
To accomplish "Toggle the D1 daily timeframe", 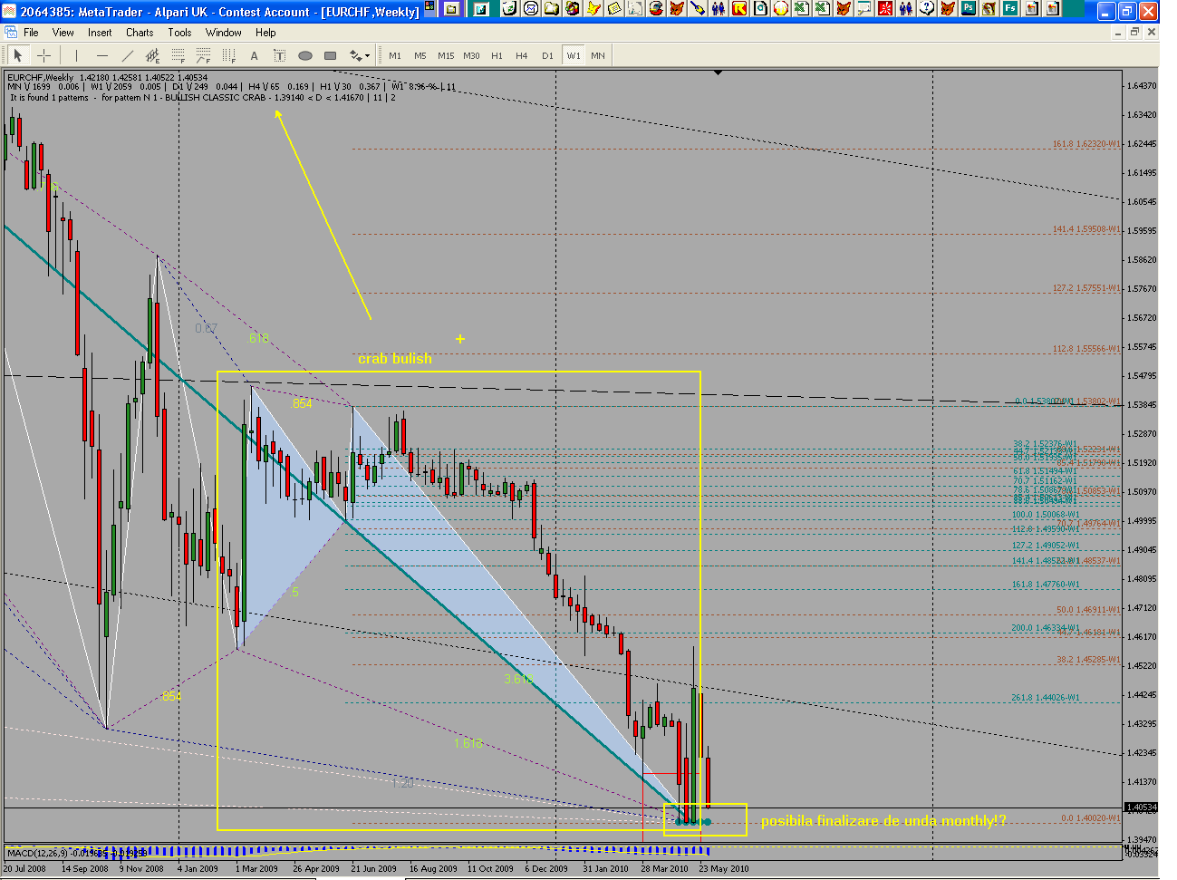I will point(547,55).
